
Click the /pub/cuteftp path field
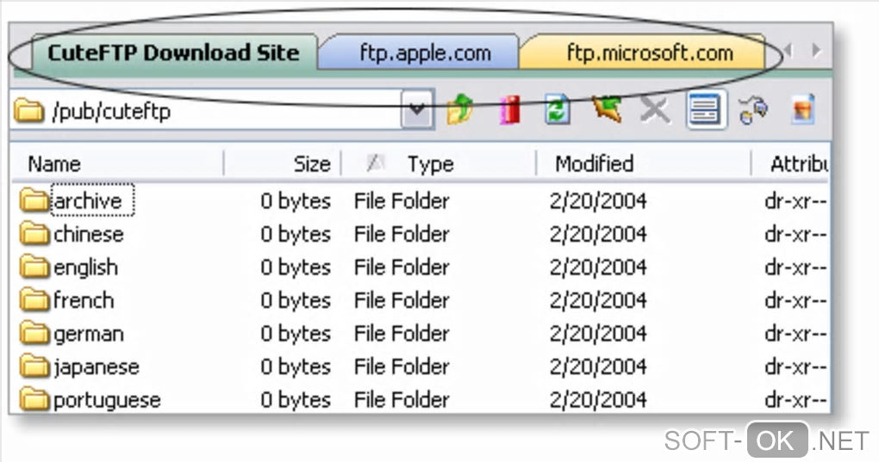click(x=207, y=111)
